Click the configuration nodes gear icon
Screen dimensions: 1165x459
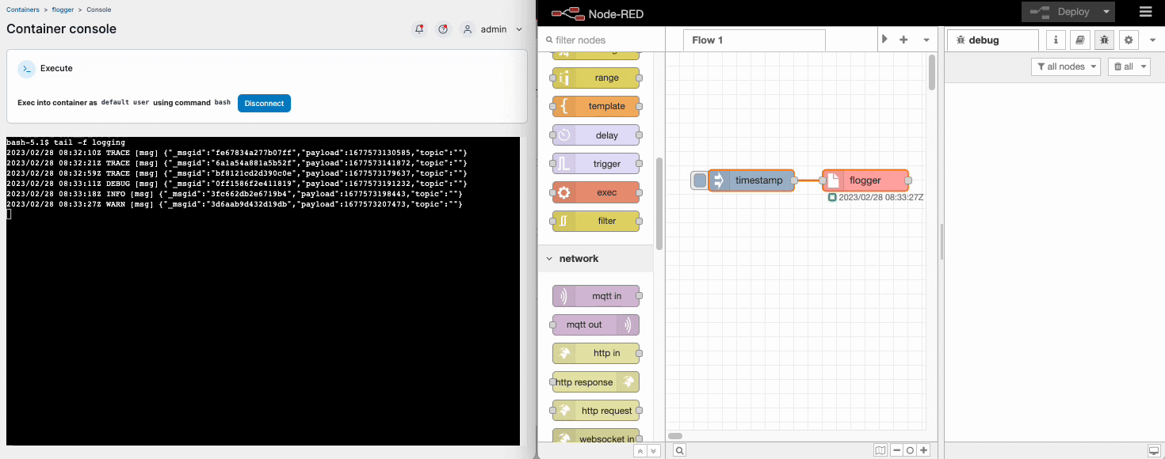[x=1129, y=39]
